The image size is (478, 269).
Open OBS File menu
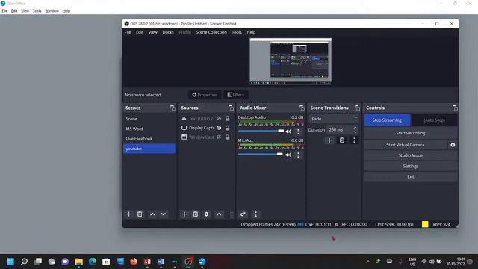point(128,32)
